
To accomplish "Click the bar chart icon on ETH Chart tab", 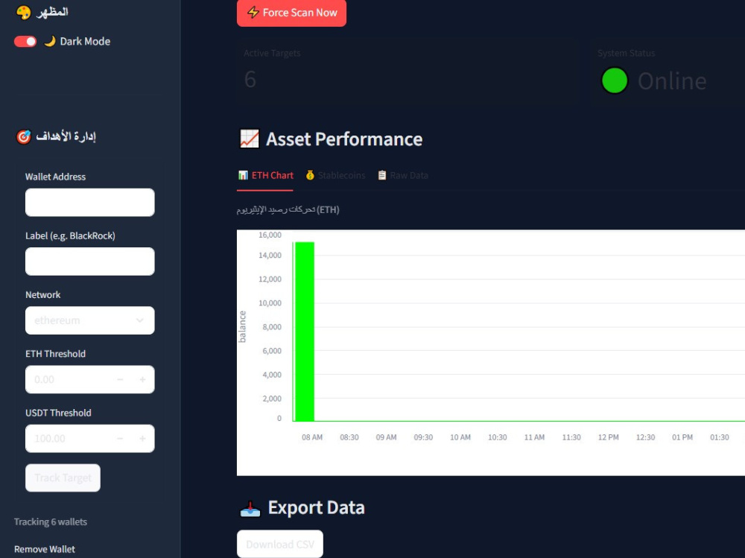I will pos(243,175).
